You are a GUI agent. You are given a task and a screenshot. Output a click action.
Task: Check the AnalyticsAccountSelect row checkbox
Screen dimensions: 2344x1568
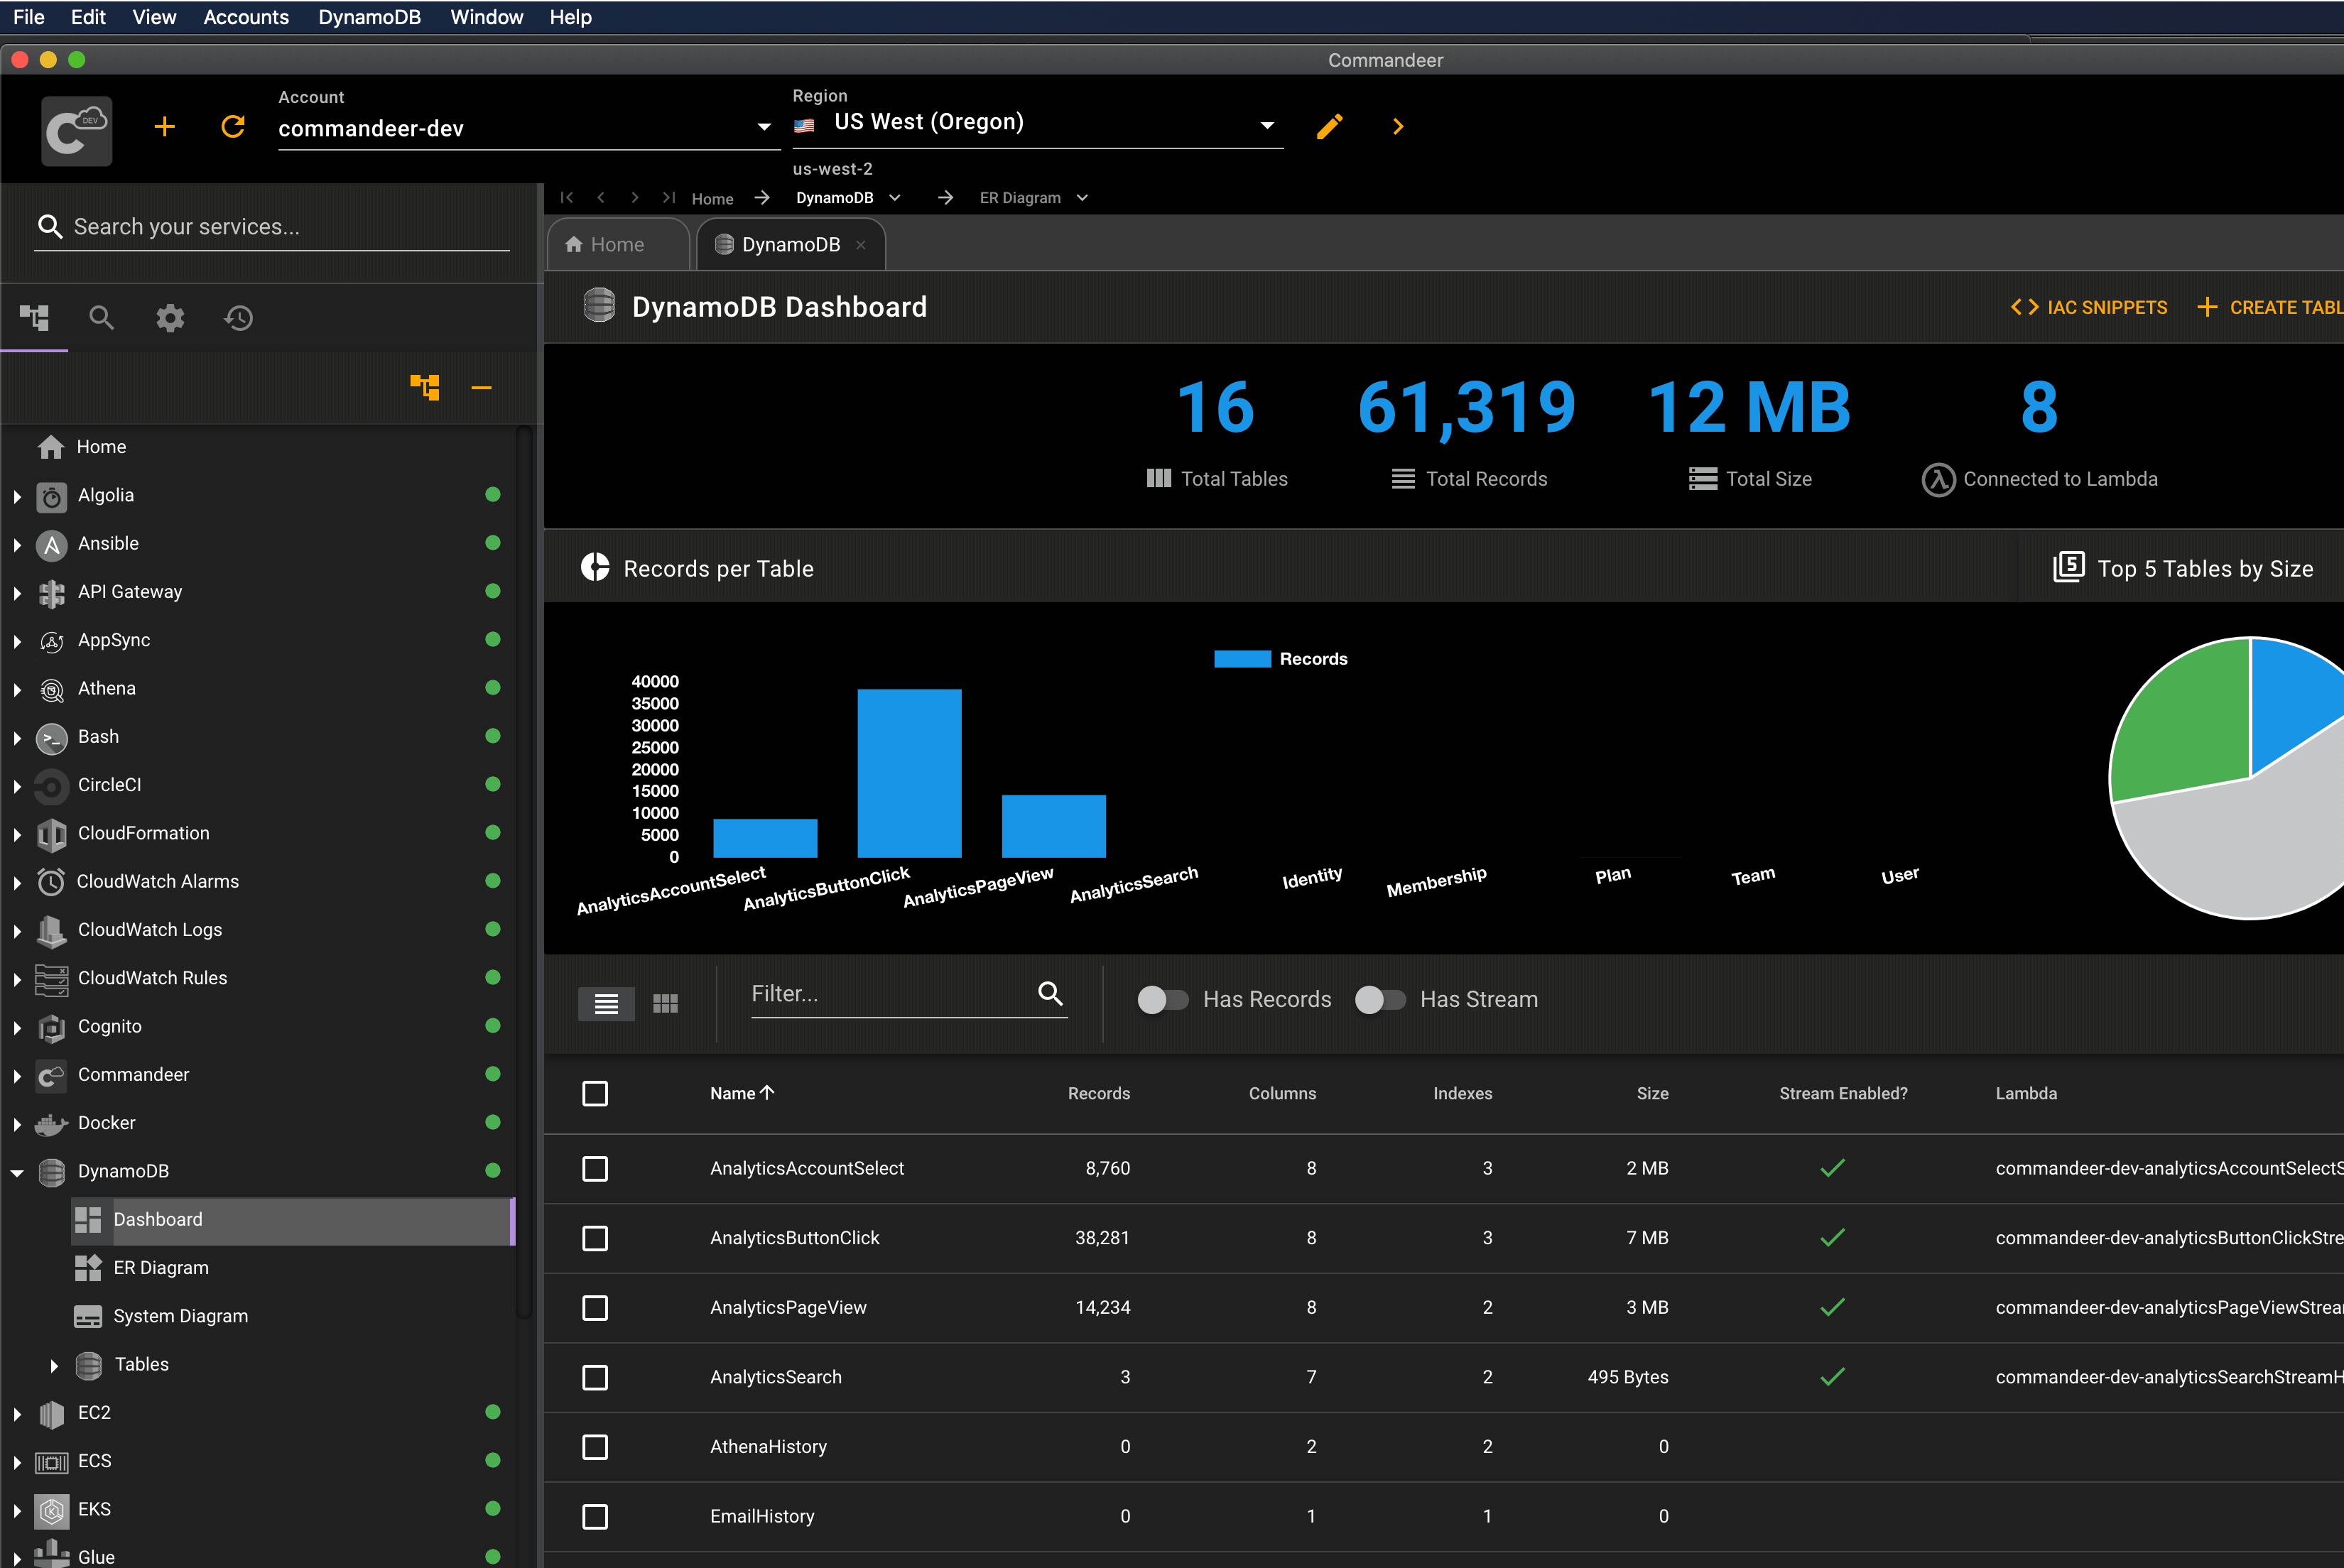[x=595, y=1169]
